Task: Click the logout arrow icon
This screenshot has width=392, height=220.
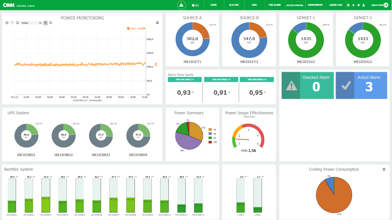Action: 386,5
